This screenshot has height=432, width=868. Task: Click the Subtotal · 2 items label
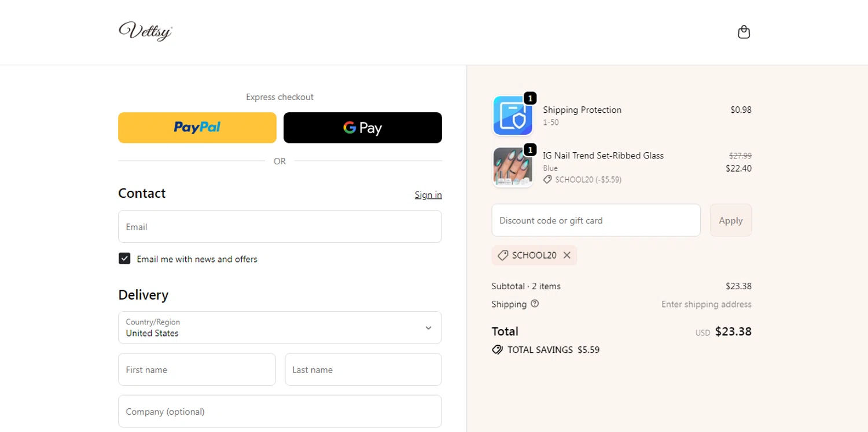(x=526, y=286)
